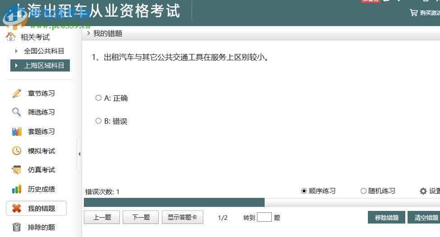Click the books icon for 套题练习
The image size is (440, 237).
point(17,131)
